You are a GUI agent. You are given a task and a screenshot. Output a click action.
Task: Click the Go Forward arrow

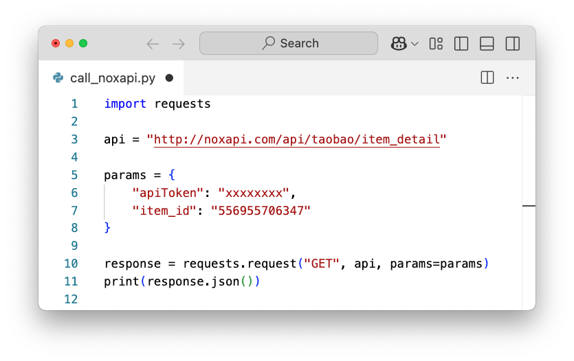click(179, 43)
